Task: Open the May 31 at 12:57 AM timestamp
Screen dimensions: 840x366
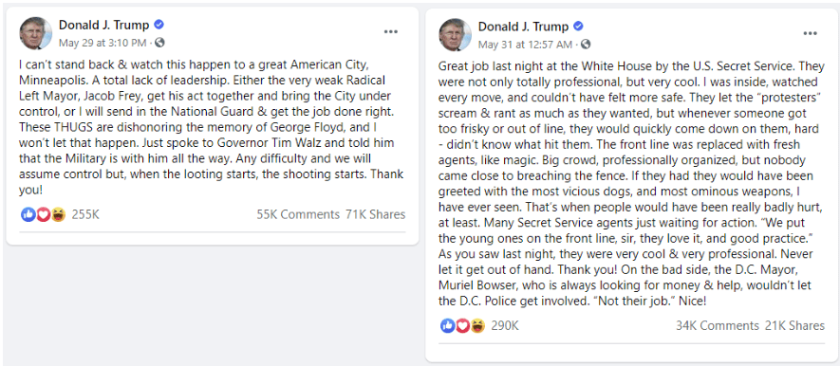Action: click(525, 44)
